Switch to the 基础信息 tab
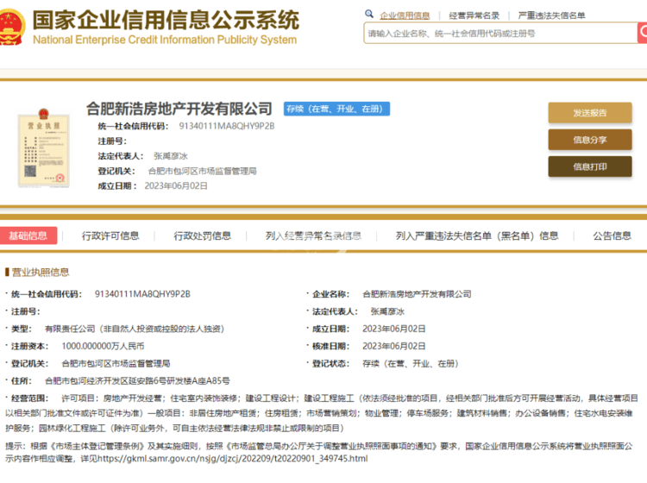This screenshot has height=483, width=647. click(28, 235)
